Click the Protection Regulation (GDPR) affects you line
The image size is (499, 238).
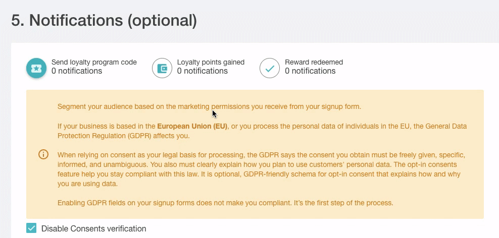pyautogui.click(x=123, y=136)
